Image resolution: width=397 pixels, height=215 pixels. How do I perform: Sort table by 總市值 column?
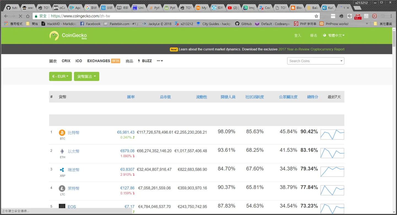165,97
